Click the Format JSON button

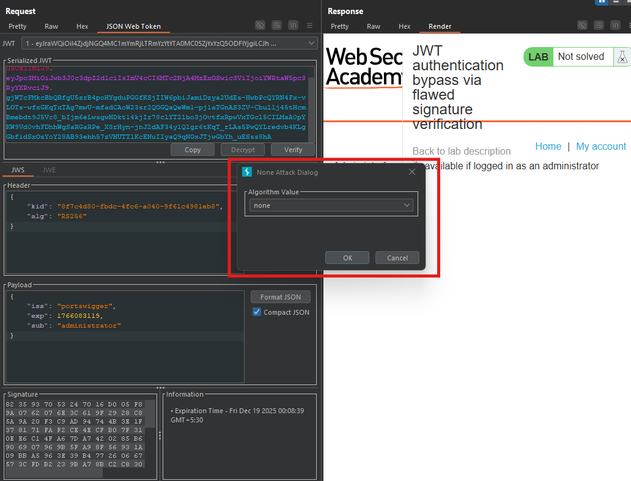click(281, 297)
